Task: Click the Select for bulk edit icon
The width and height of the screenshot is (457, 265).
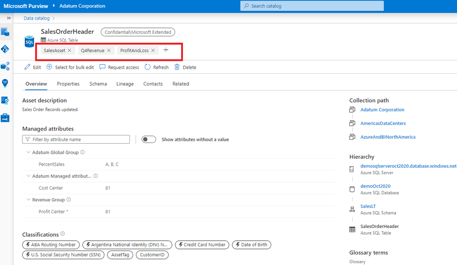Action: 49,67
